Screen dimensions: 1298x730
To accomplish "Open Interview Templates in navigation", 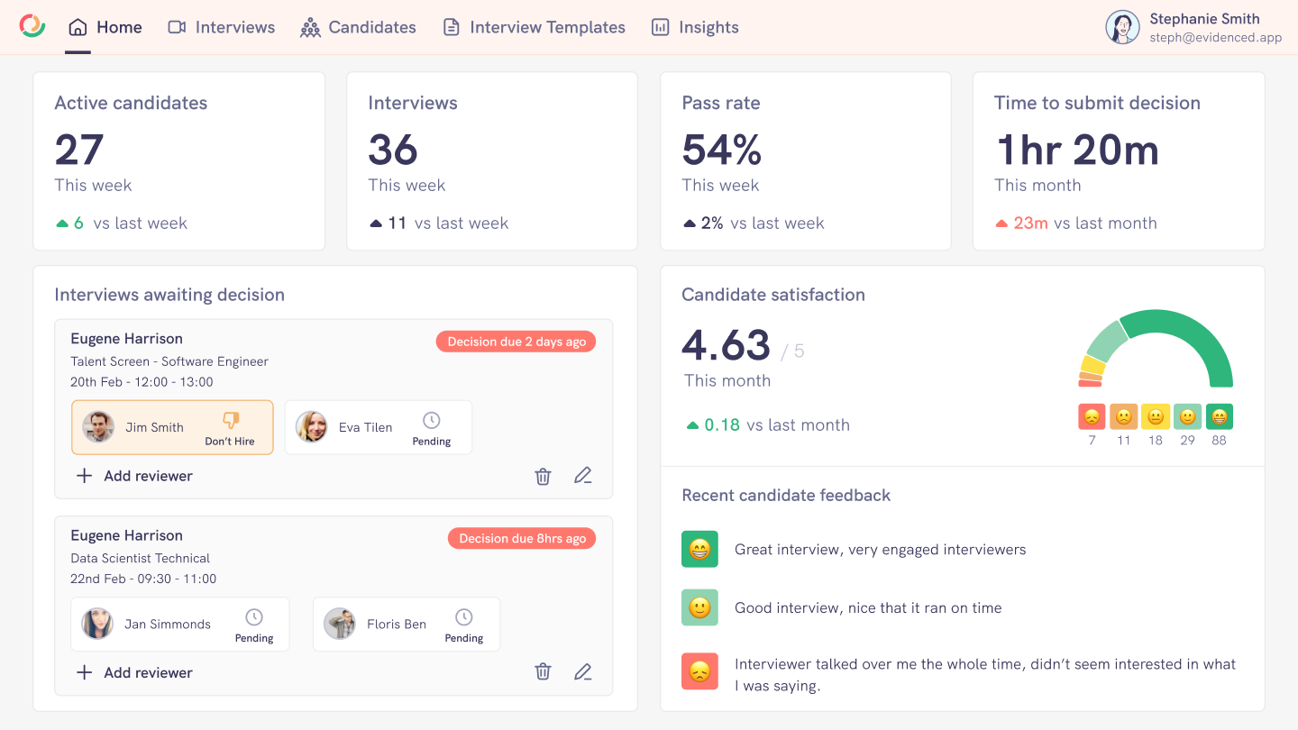I will [x=534, y=27].
